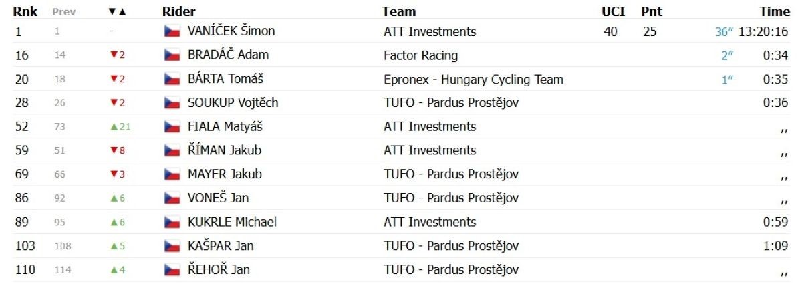Screen dimensions: 802x288
Task: Open Epronex - Hungary Cycling Team page
Action: (474, 80)
